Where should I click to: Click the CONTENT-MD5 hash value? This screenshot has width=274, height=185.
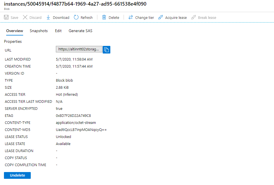tap(81, 130)
